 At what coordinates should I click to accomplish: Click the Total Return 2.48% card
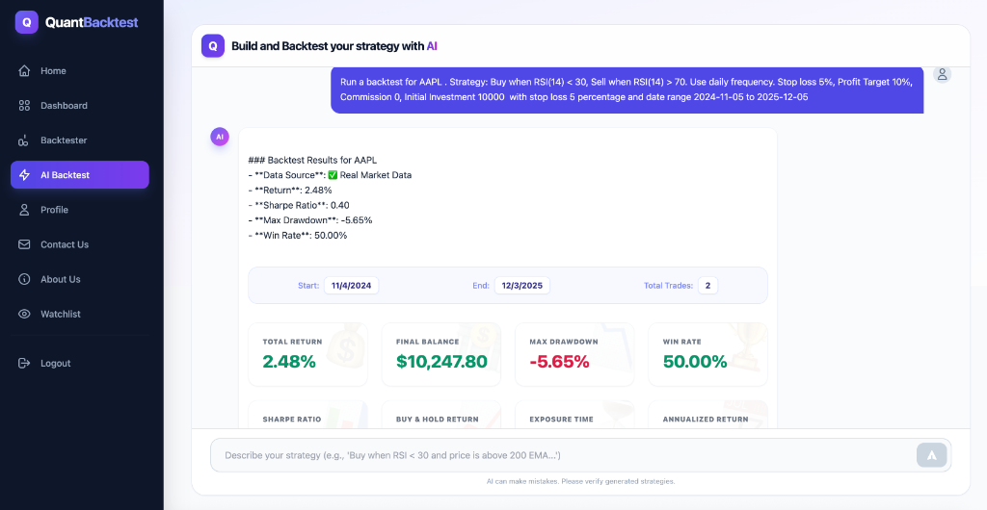(x=307, y=354)
